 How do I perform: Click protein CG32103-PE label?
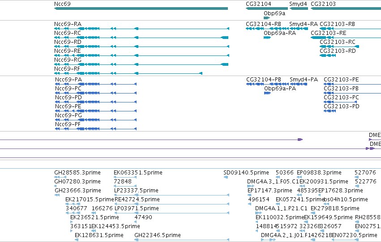341,80
